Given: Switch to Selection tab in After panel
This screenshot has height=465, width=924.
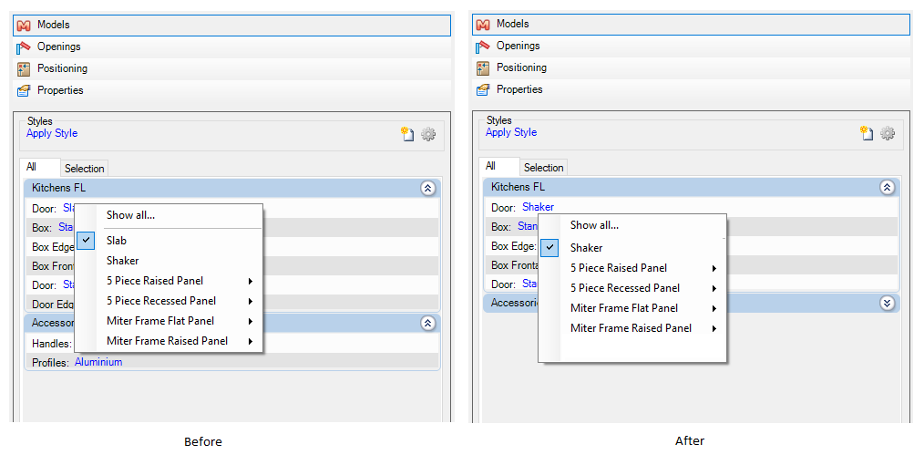Looking at the screenshot, I should (543, 168).
